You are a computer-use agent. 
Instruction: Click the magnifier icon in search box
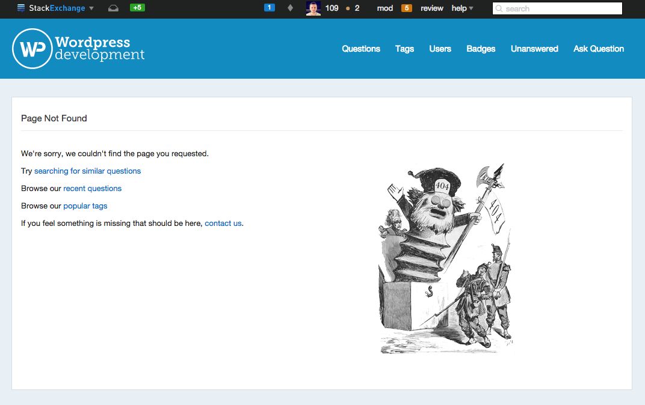click(x=499, y=8)
